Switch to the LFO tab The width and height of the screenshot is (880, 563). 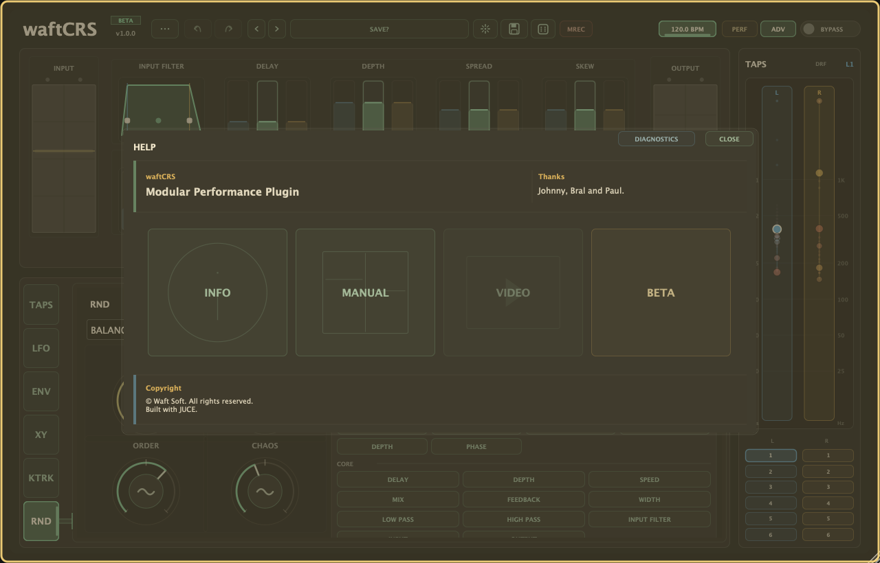click(x=41, y=348)
